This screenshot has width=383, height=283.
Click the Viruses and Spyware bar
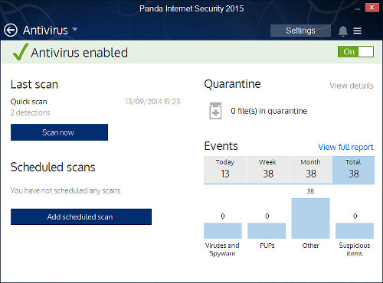[x=223, y=231]
